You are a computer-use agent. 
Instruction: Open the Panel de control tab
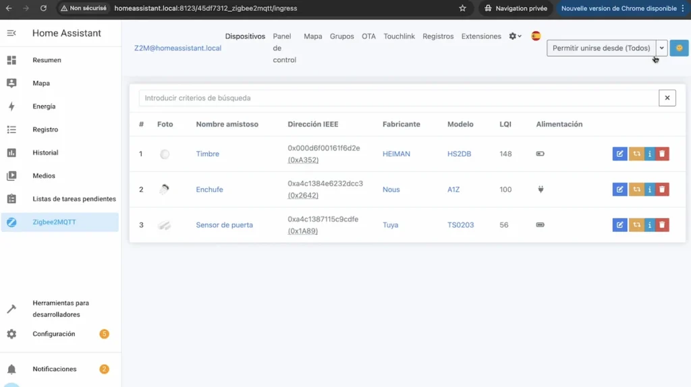tap(284, 48)
